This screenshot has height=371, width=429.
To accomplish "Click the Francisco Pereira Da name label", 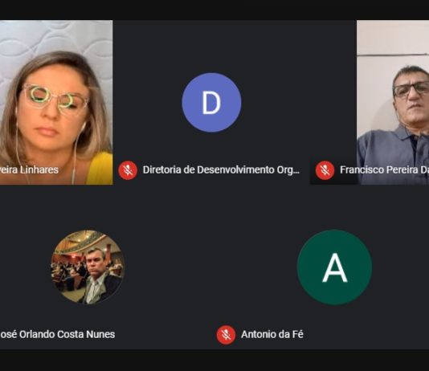I will click(384, 169).
